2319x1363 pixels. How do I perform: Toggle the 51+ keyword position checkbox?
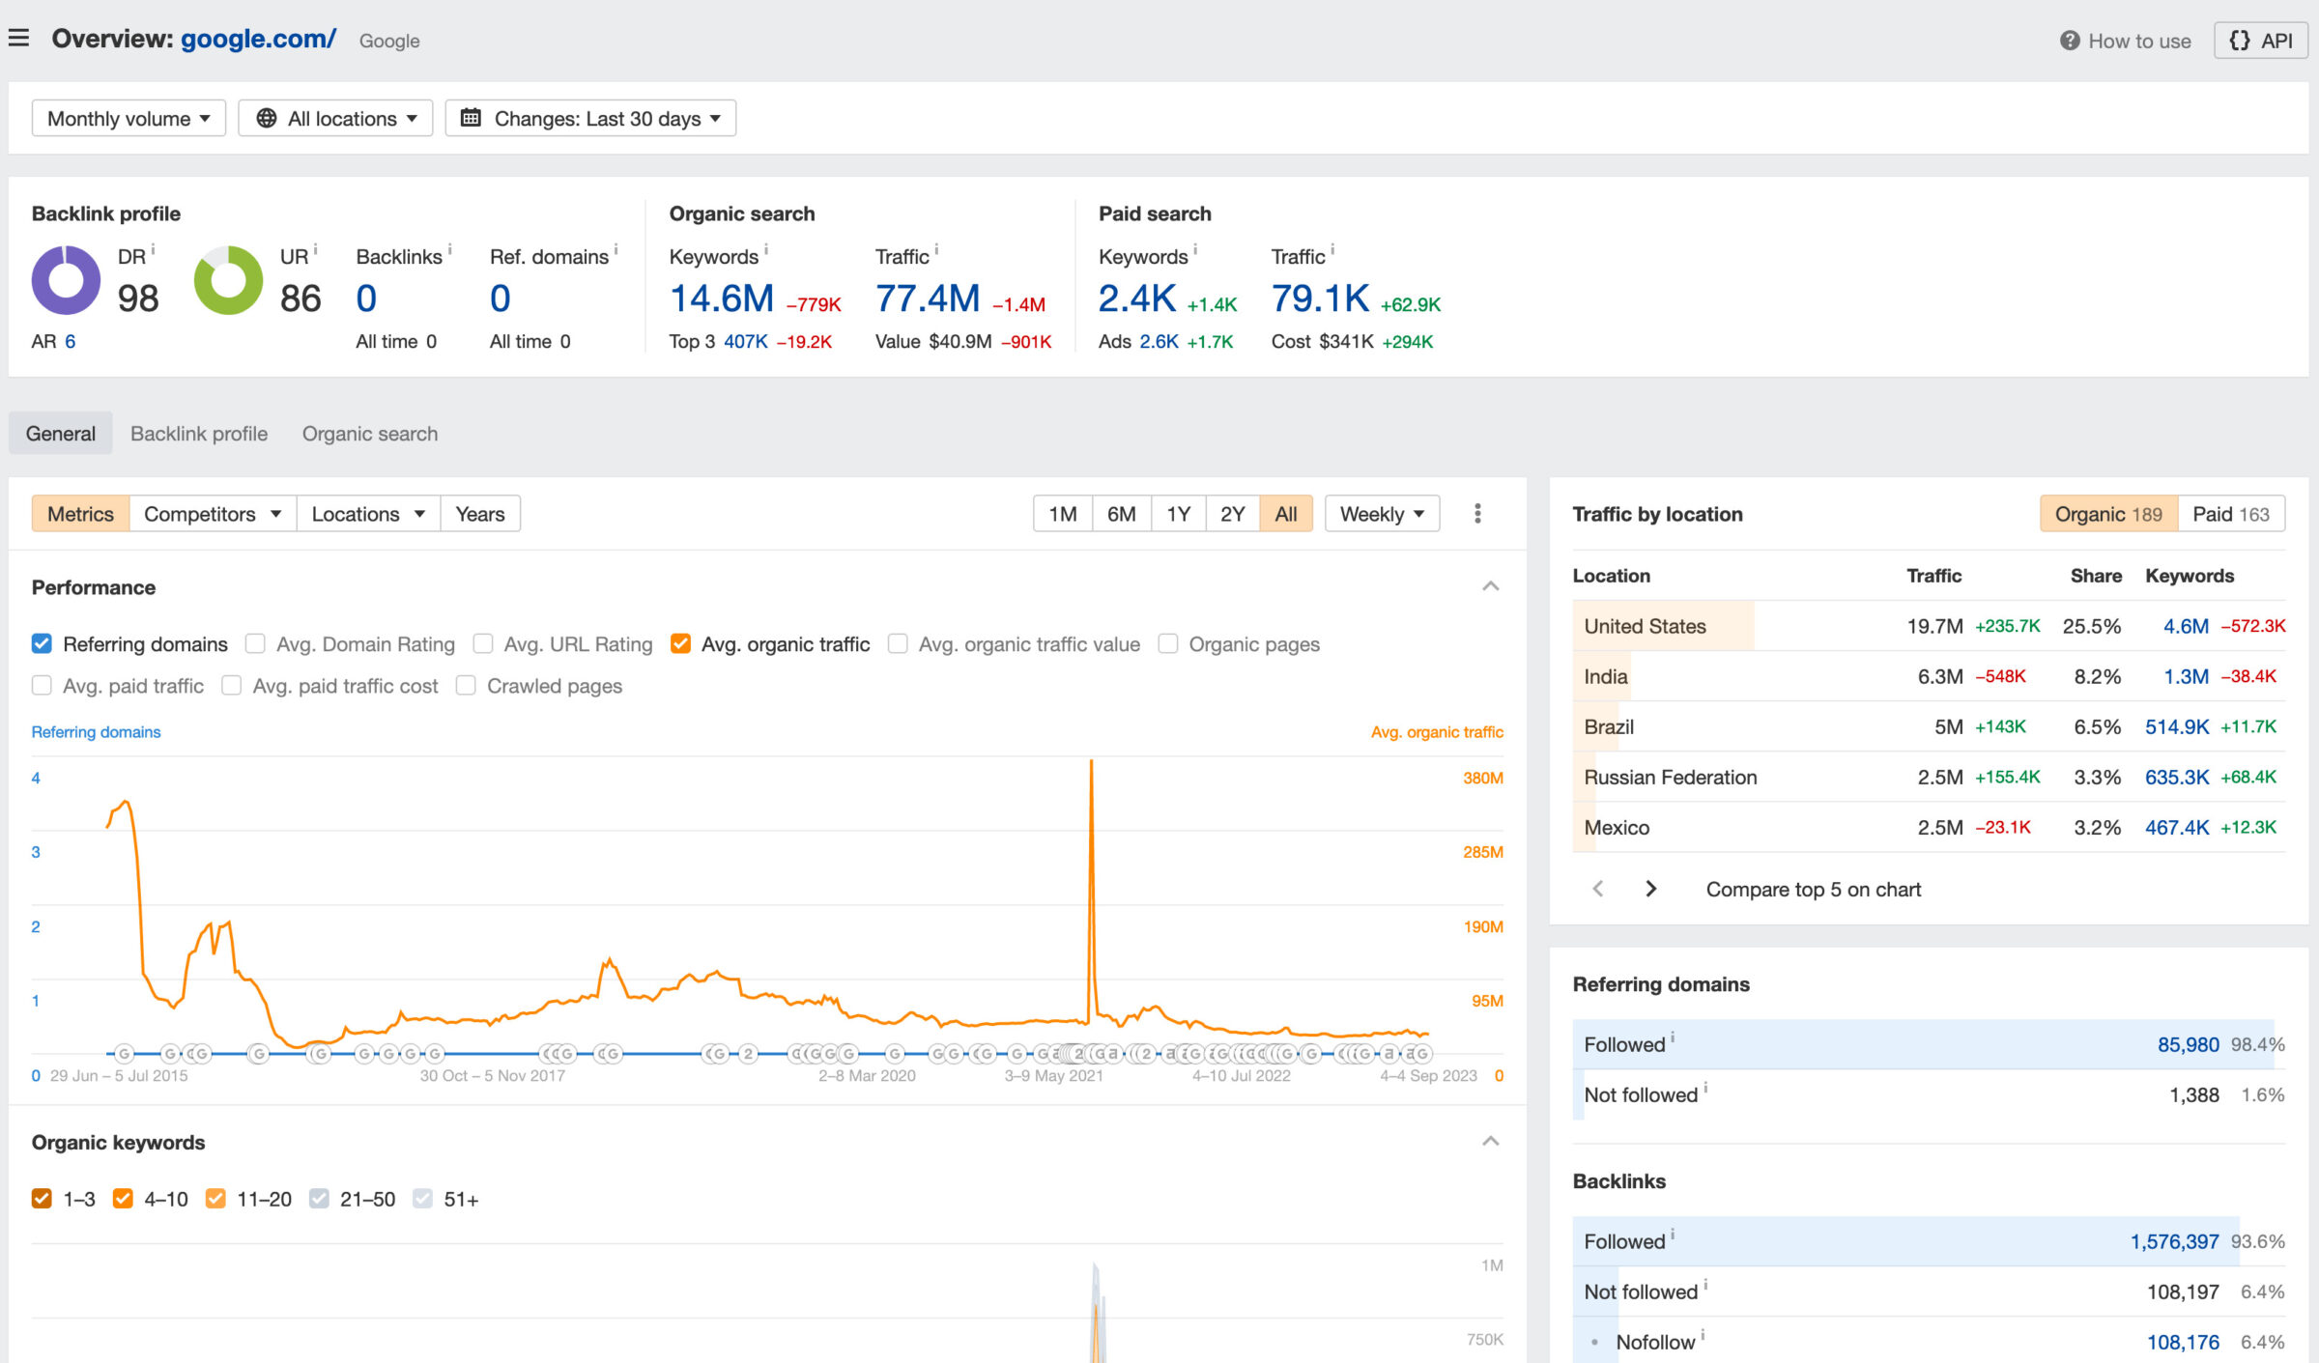click(x=422, y=1198)
